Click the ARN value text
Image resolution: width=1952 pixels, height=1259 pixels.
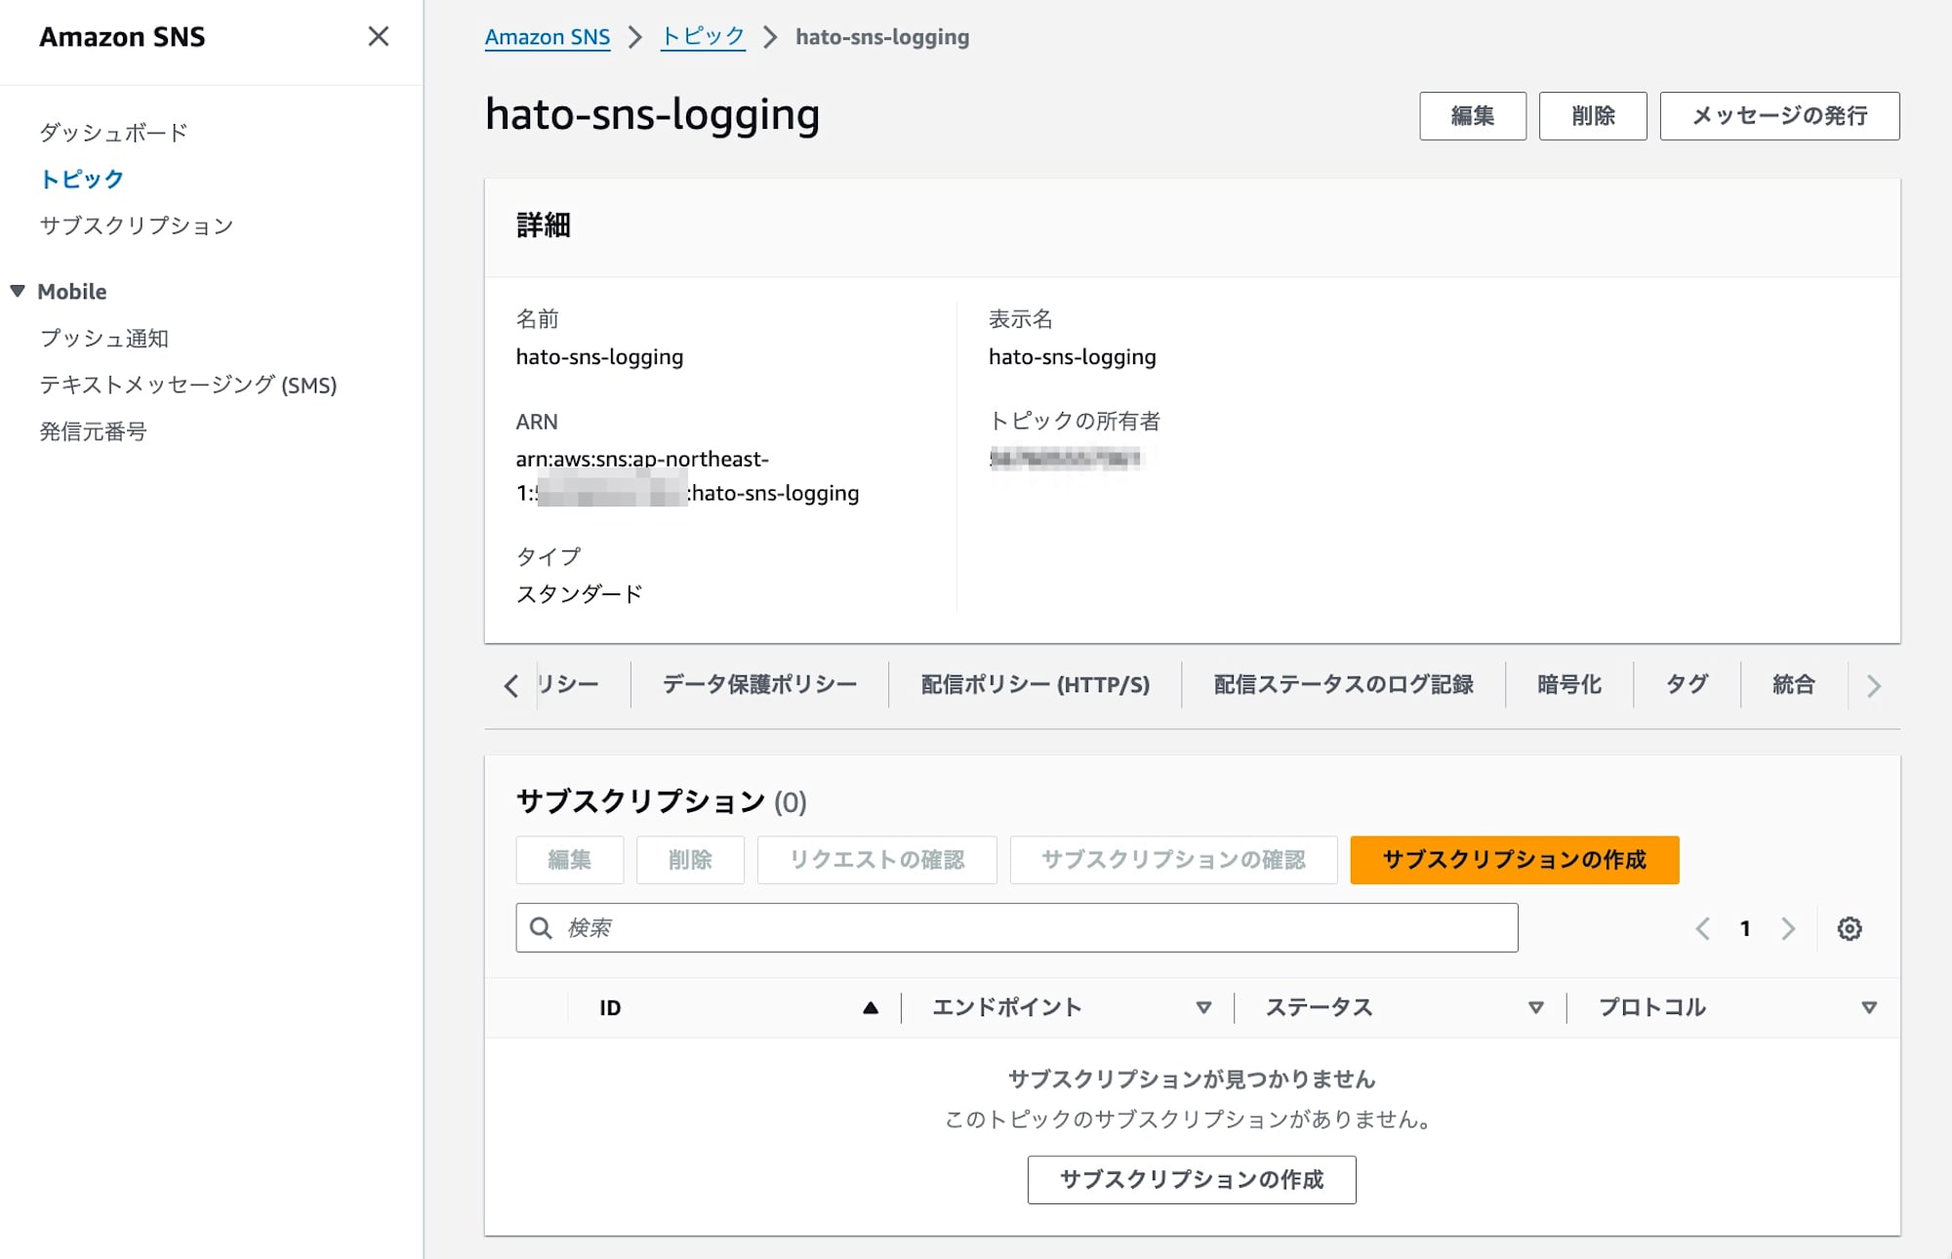[x=687, y=476]
